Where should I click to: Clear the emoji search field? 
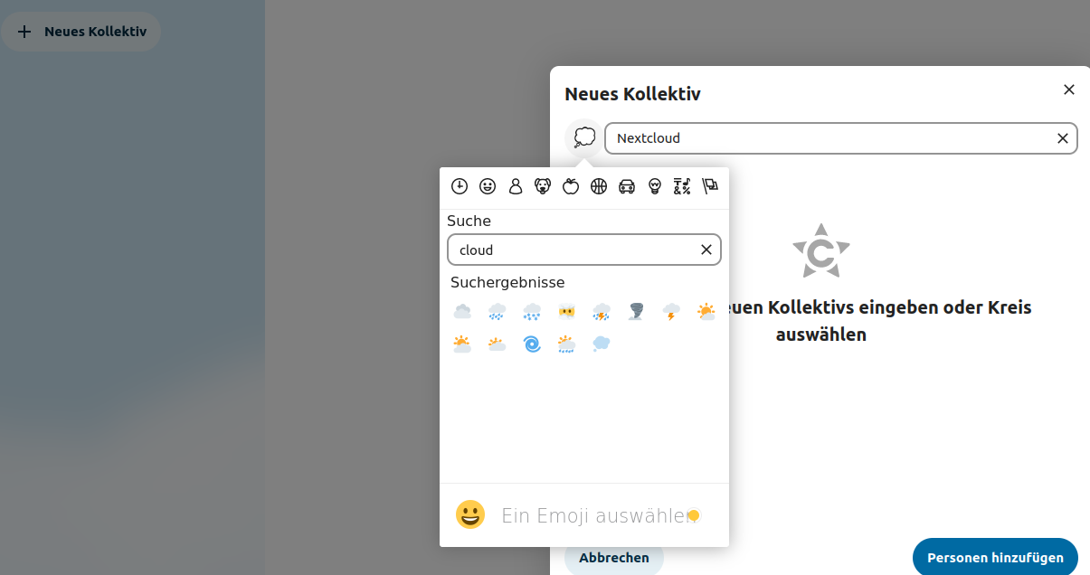(706, 250)
